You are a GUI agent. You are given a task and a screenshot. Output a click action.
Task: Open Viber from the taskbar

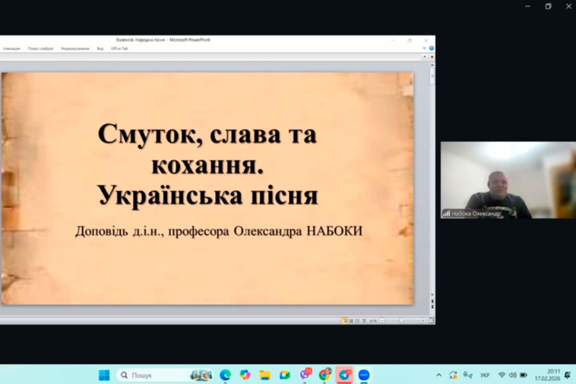[x=305, y=375]
